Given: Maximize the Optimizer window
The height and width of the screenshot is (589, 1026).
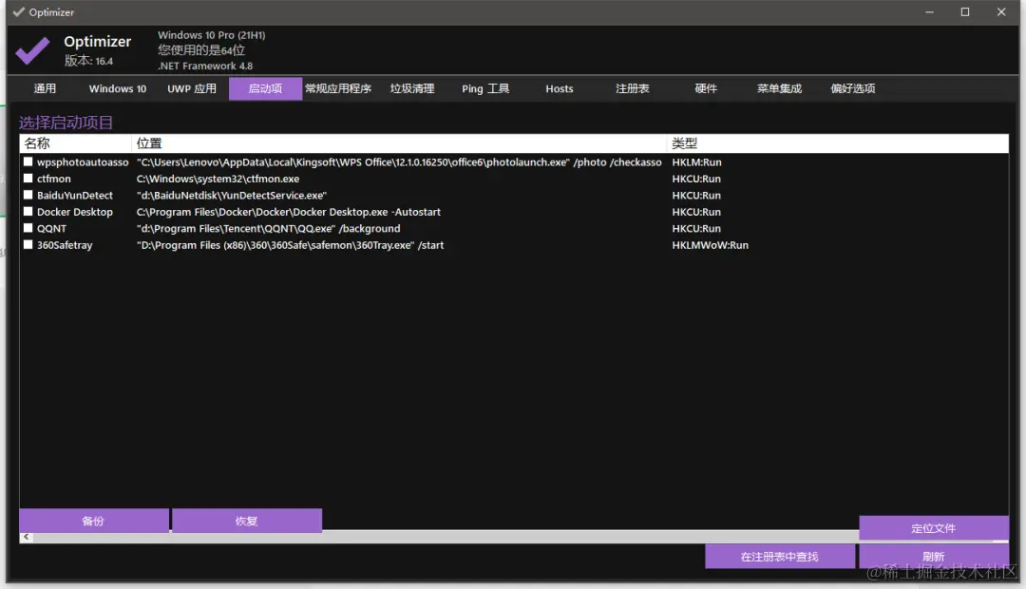Looking at the screenshot, I should pyautogui.click(x=965, y=11).
